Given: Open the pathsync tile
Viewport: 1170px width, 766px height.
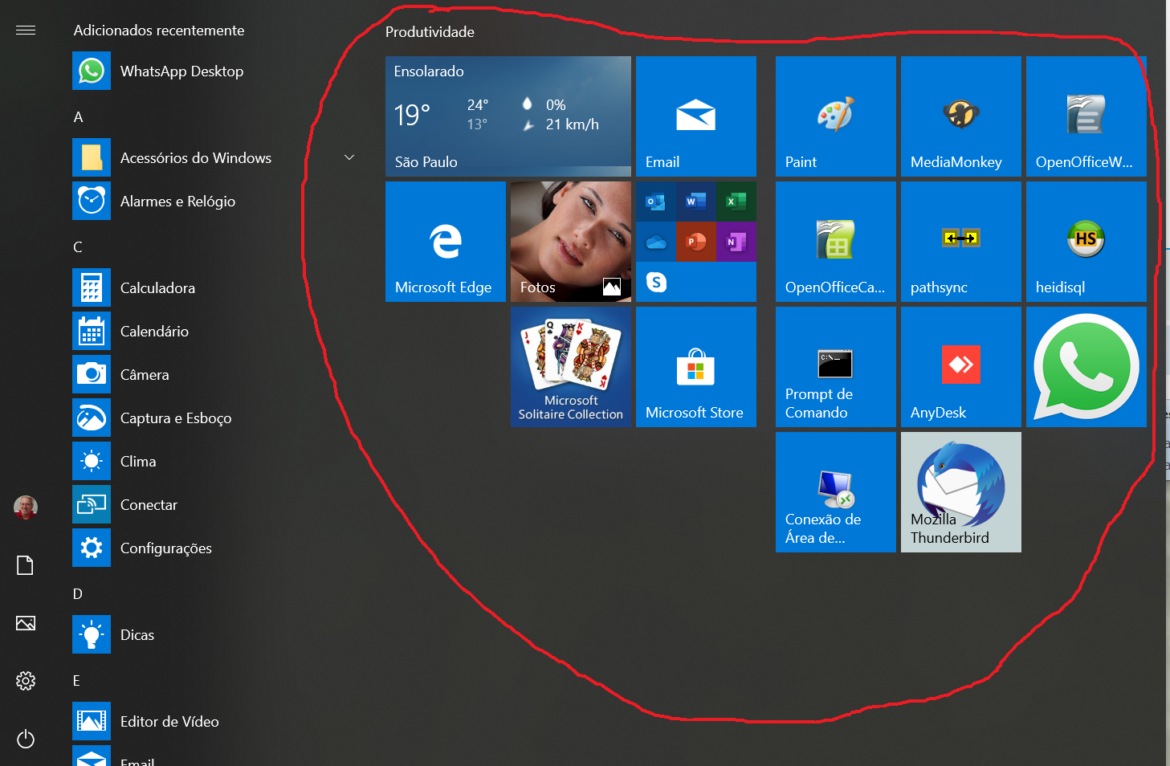Looking at the screenshot, I should 960,241.
